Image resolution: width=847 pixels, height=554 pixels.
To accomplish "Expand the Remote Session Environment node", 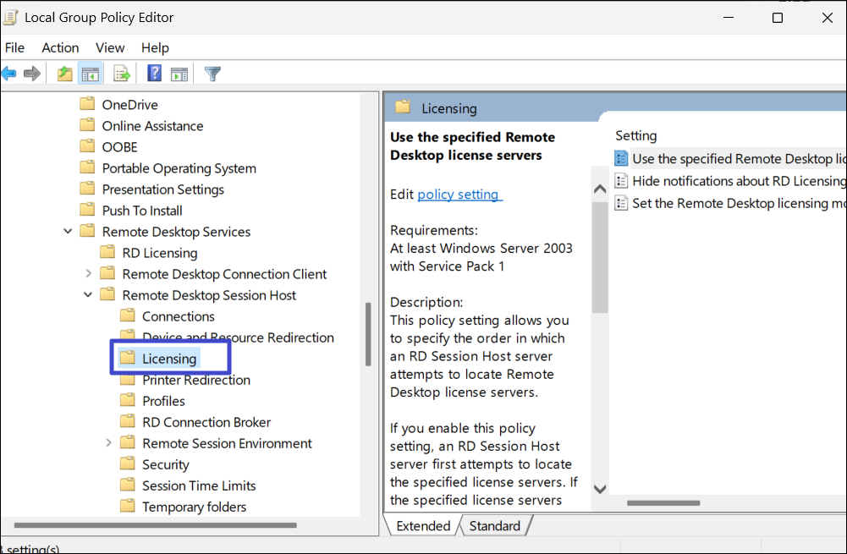I will click(x=108, y=443).
